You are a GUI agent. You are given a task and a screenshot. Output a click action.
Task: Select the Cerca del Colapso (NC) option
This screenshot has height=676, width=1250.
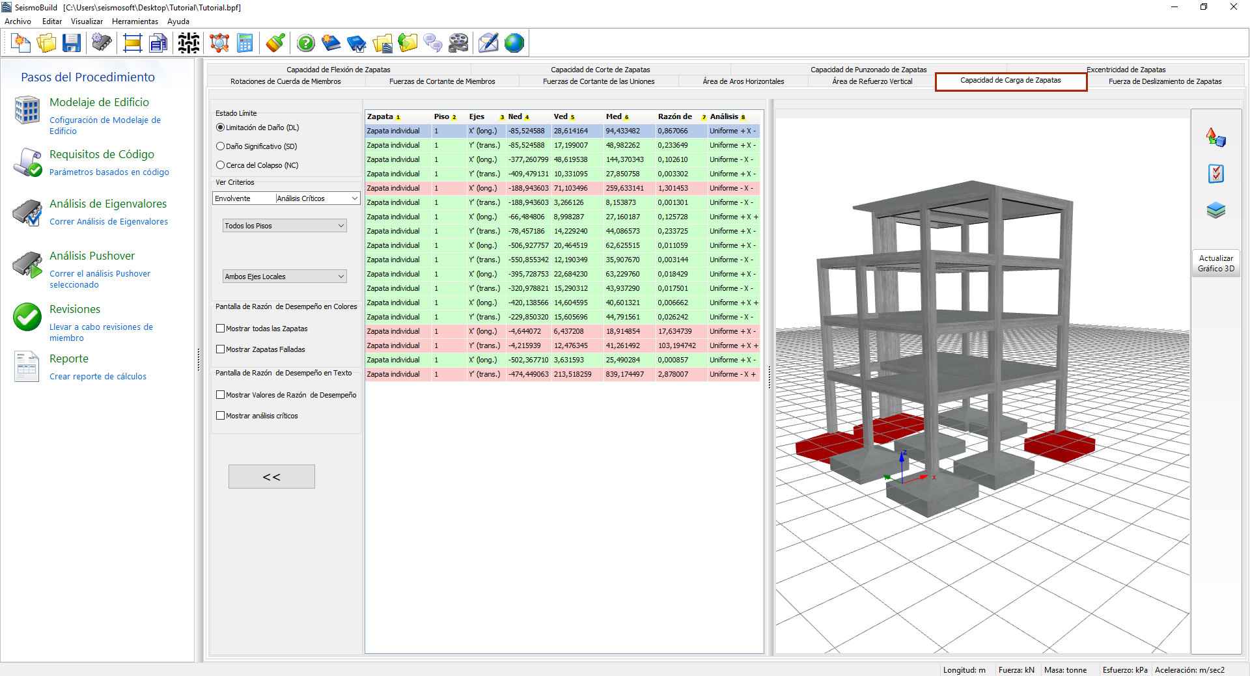tap(221, 165)
